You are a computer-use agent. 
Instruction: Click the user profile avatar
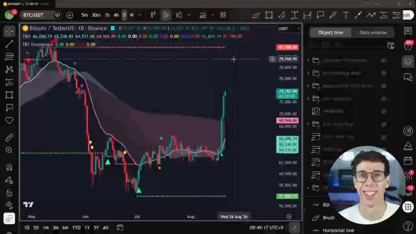9,15
